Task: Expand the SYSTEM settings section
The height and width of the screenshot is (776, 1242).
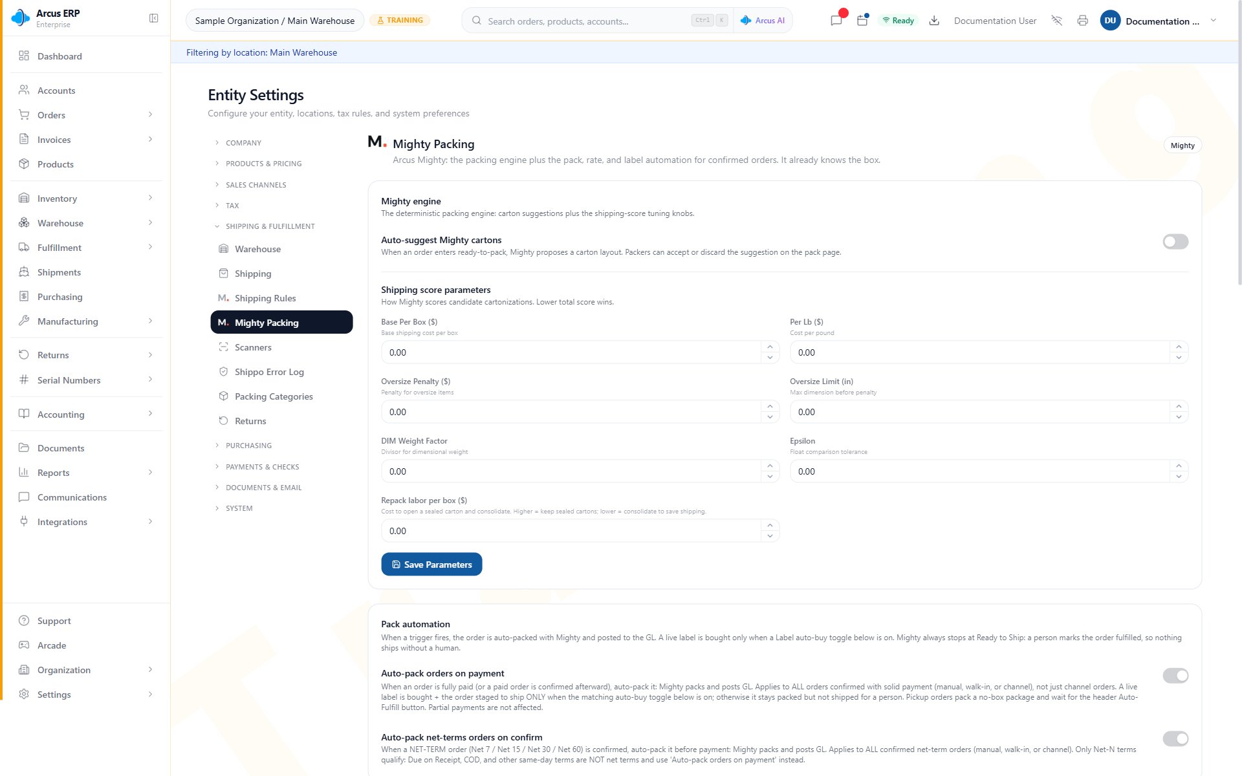Action: pos(281,508)
